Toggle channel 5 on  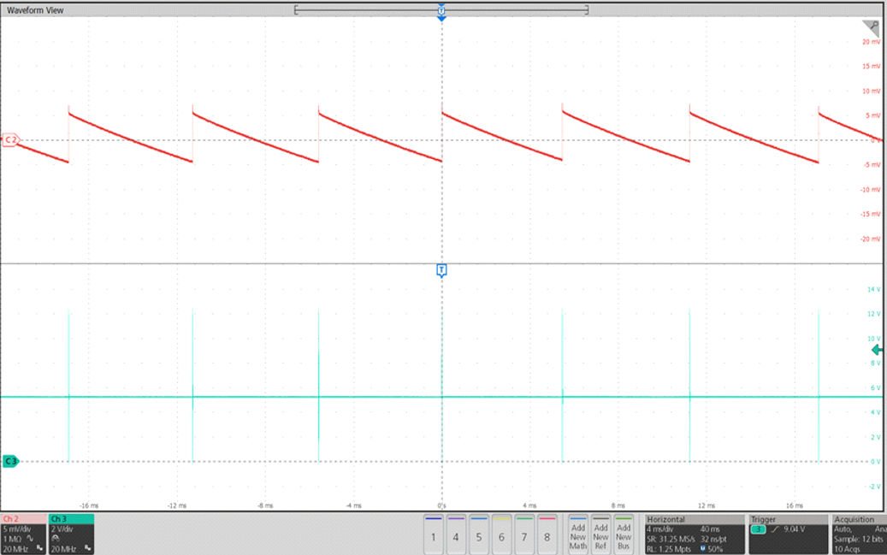click(479, 534)
